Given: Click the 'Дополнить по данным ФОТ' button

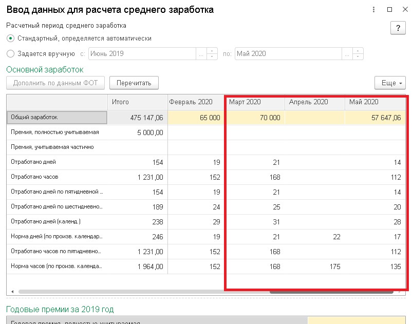Looking at the screenshot, I should coord(55,83).
